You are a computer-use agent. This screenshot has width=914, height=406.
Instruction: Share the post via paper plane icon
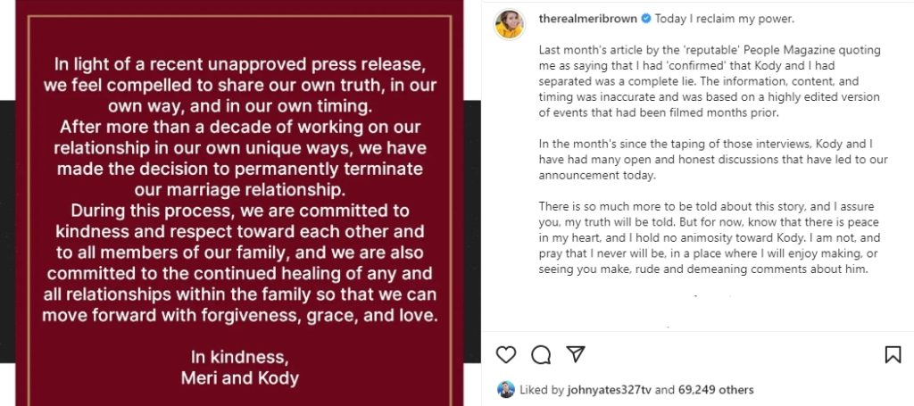pyautogui.click(x=576, y=354)
